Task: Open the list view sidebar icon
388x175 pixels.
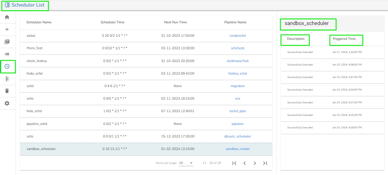Action: coord(7,54)
